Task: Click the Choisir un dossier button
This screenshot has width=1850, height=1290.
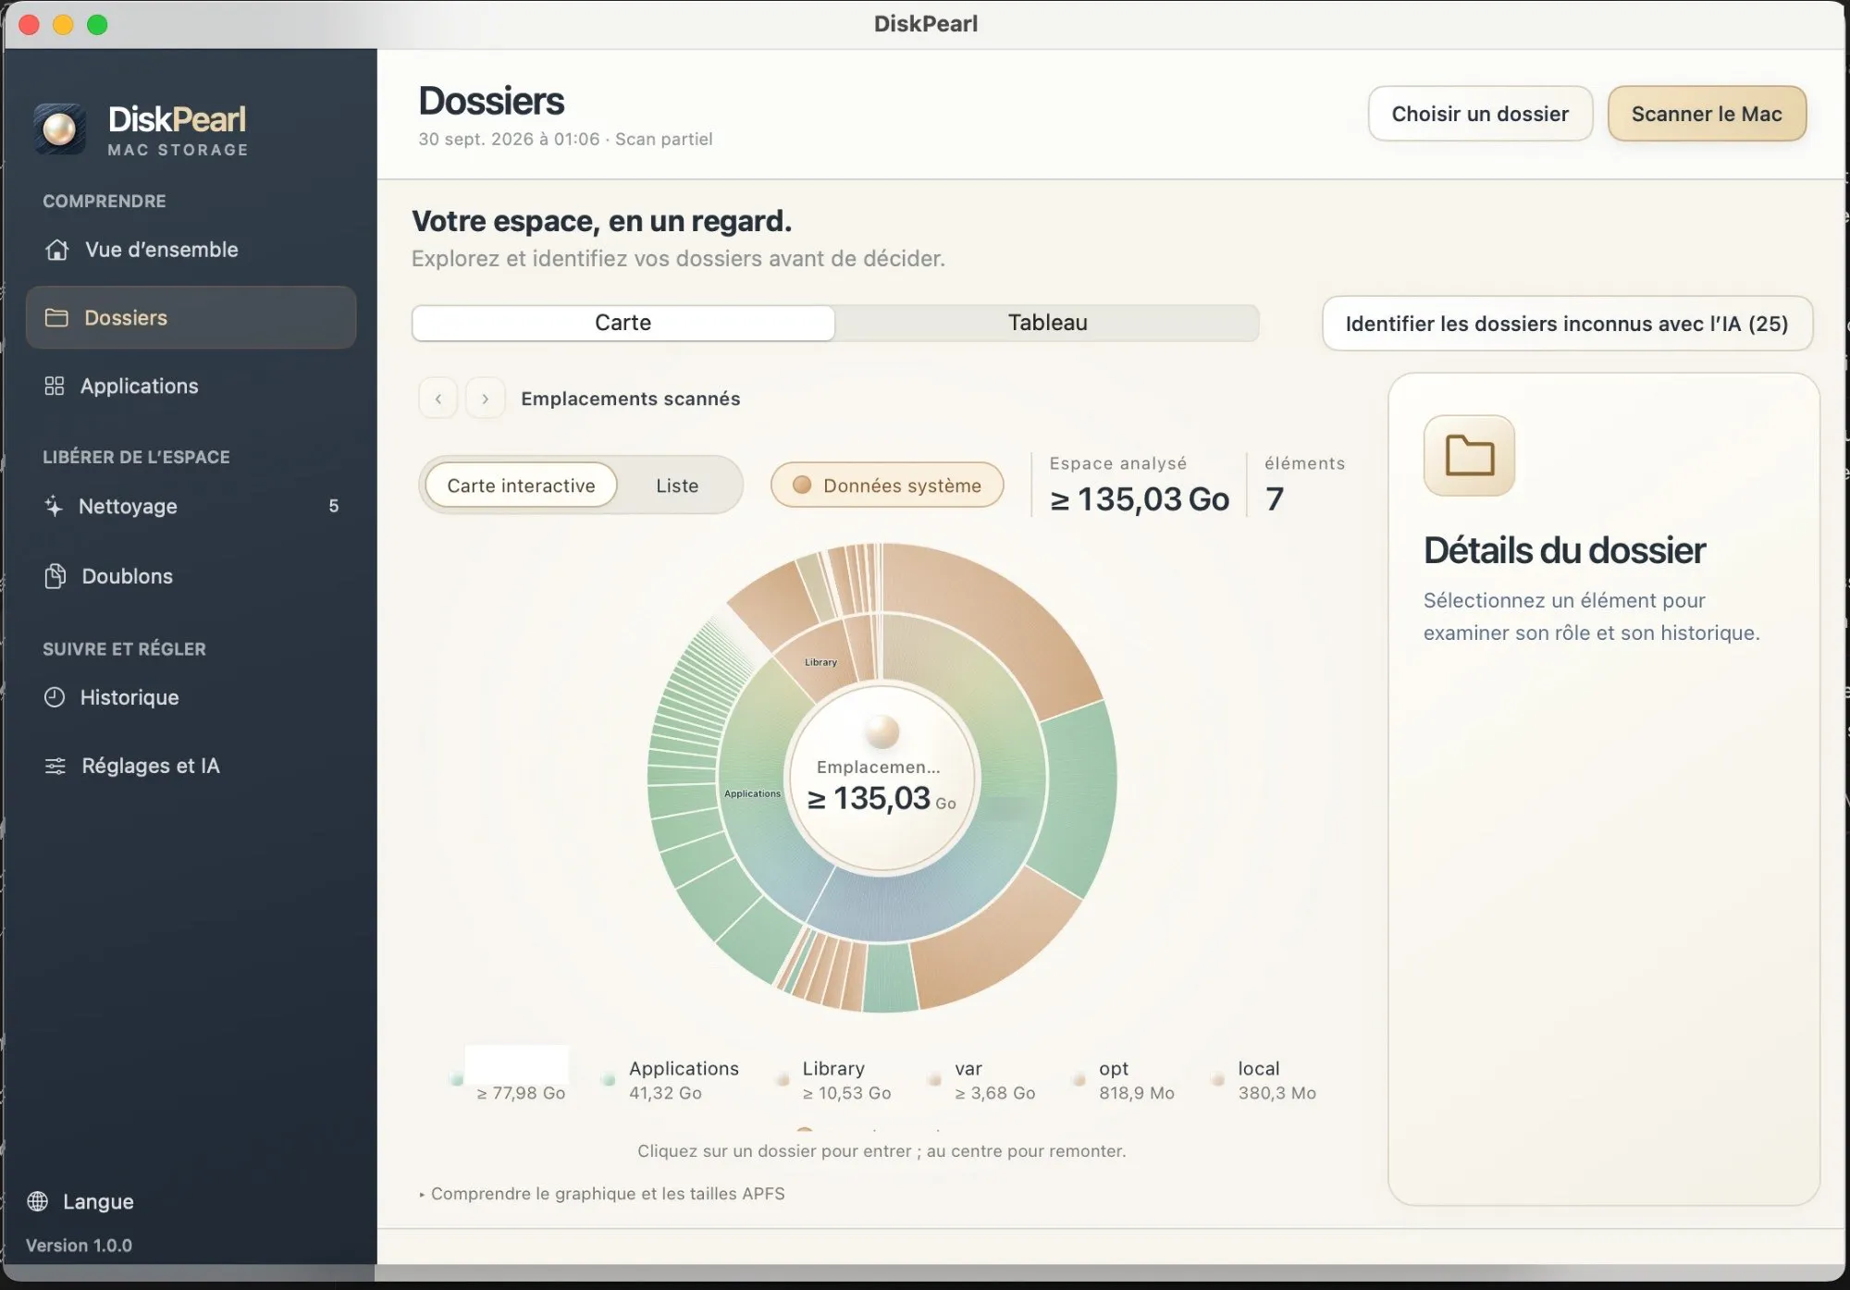Action: pyautogui.click(x=1480, y=114)
